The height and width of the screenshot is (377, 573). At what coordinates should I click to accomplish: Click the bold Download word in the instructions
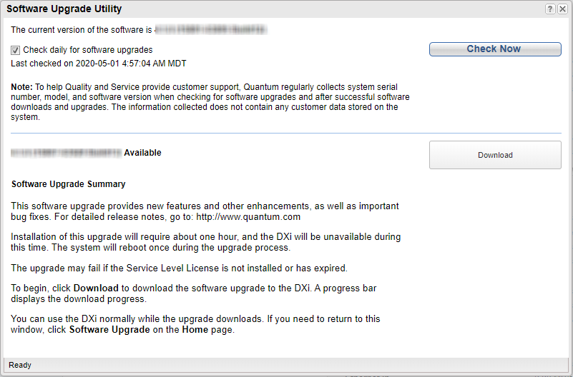pyautogui.click(x=96, y=288)
